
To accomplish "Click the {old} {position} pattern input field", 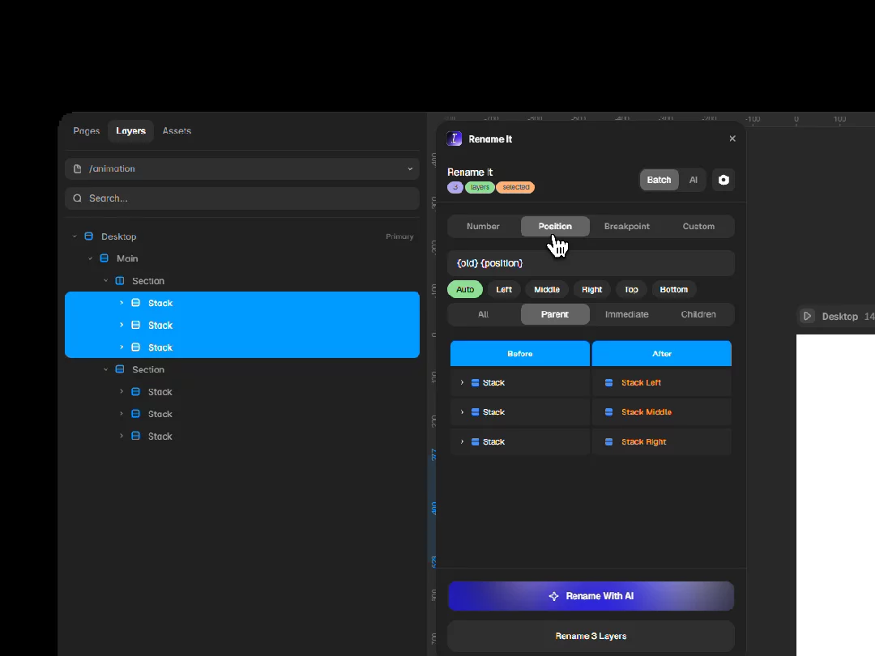I will coord(591,263).
